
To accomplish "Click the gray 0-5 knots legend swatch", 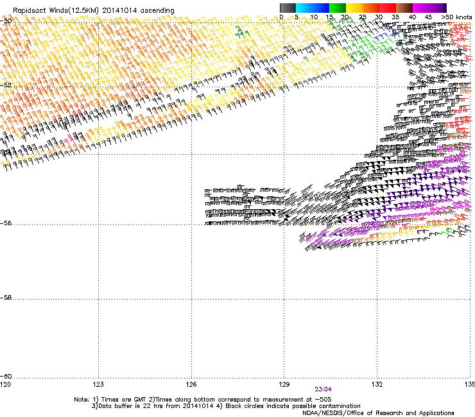I will point(288,8).
